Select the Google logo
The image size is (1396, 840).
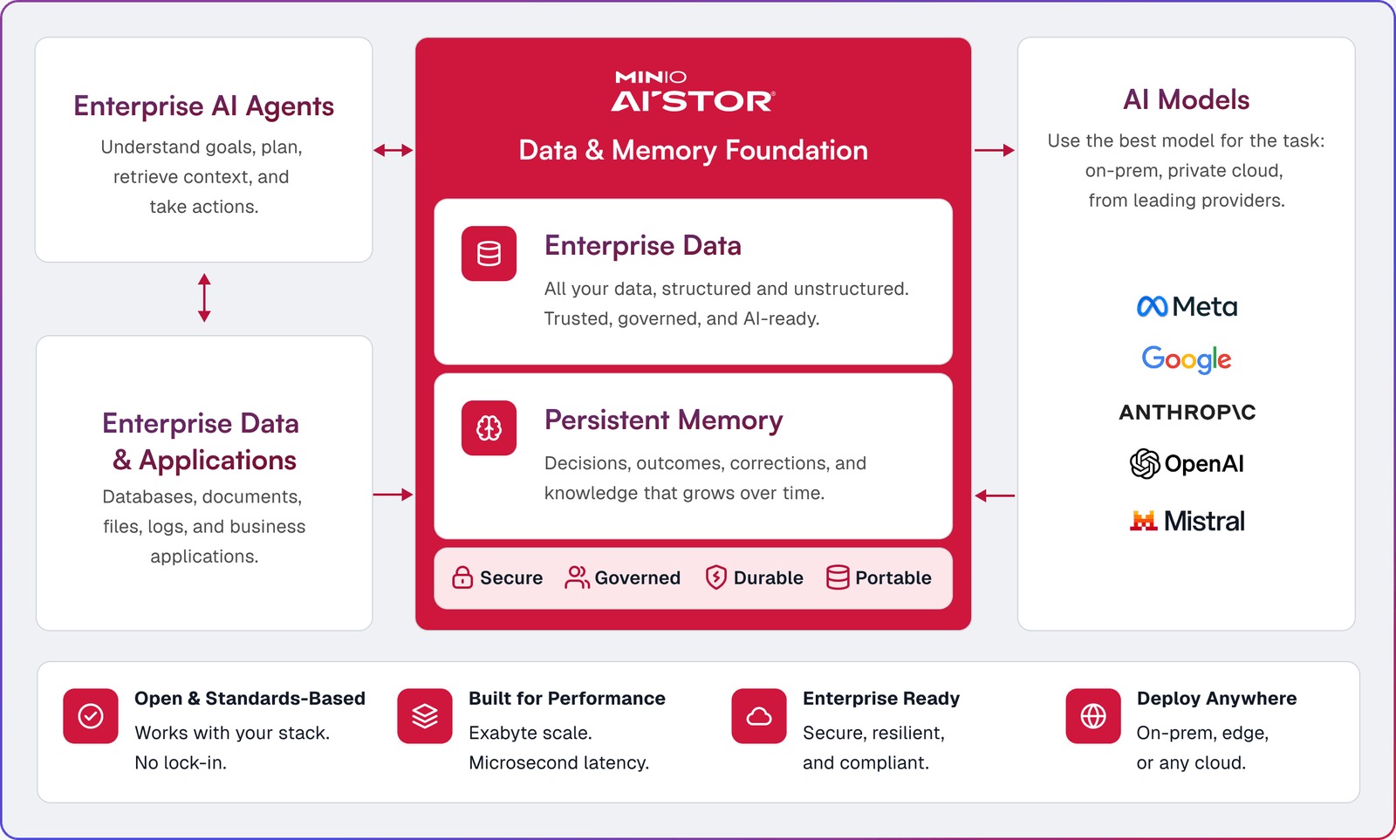tap(1187, 359)
